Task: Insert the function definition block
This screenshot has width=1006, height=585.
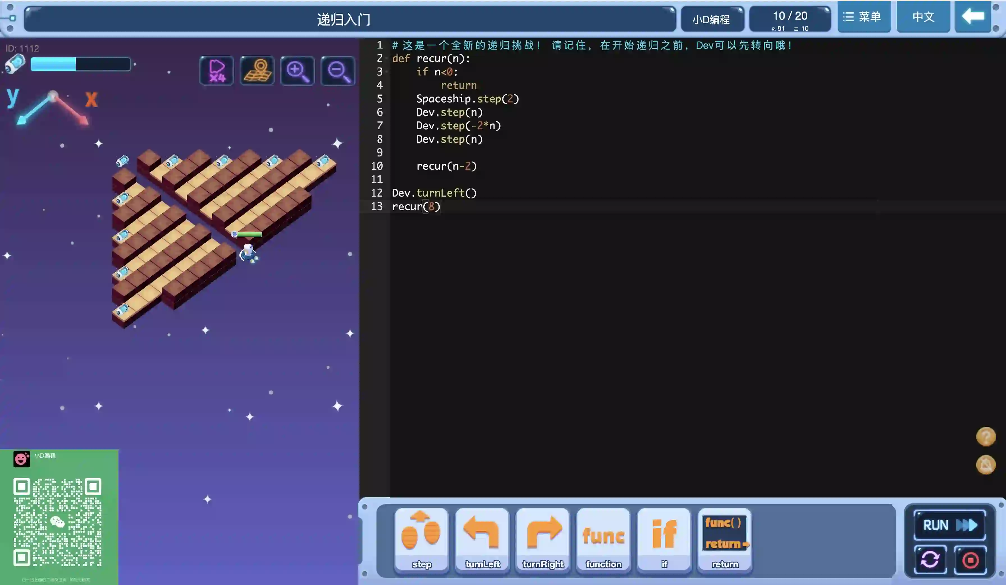Action: (603, 540)
